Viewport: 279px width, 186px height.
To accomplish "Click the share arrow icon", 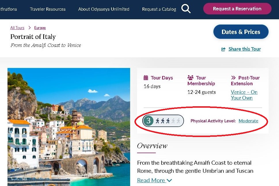I will pyautogui.click(x=223, y=49).
